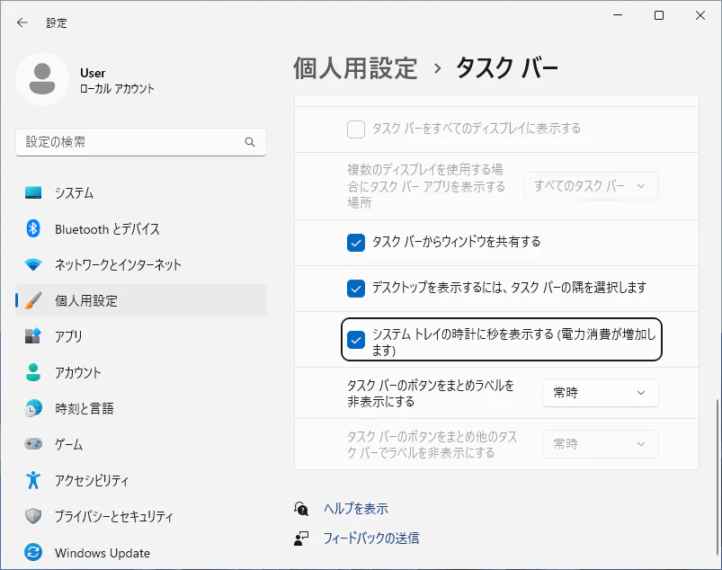Open 常時 dropdown for 他のタスク バーでラベルを非表示にする
The width and height of the screenshot is (722, 570).
click(601, 444)
